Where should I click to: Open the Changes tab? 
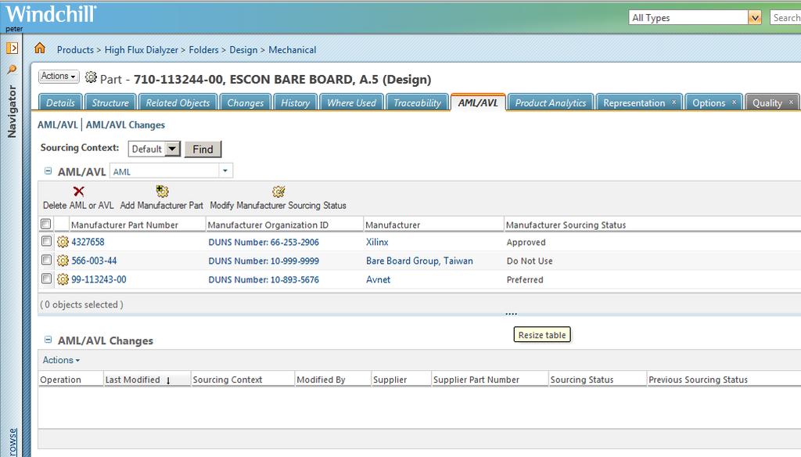[x=245, y=103]
